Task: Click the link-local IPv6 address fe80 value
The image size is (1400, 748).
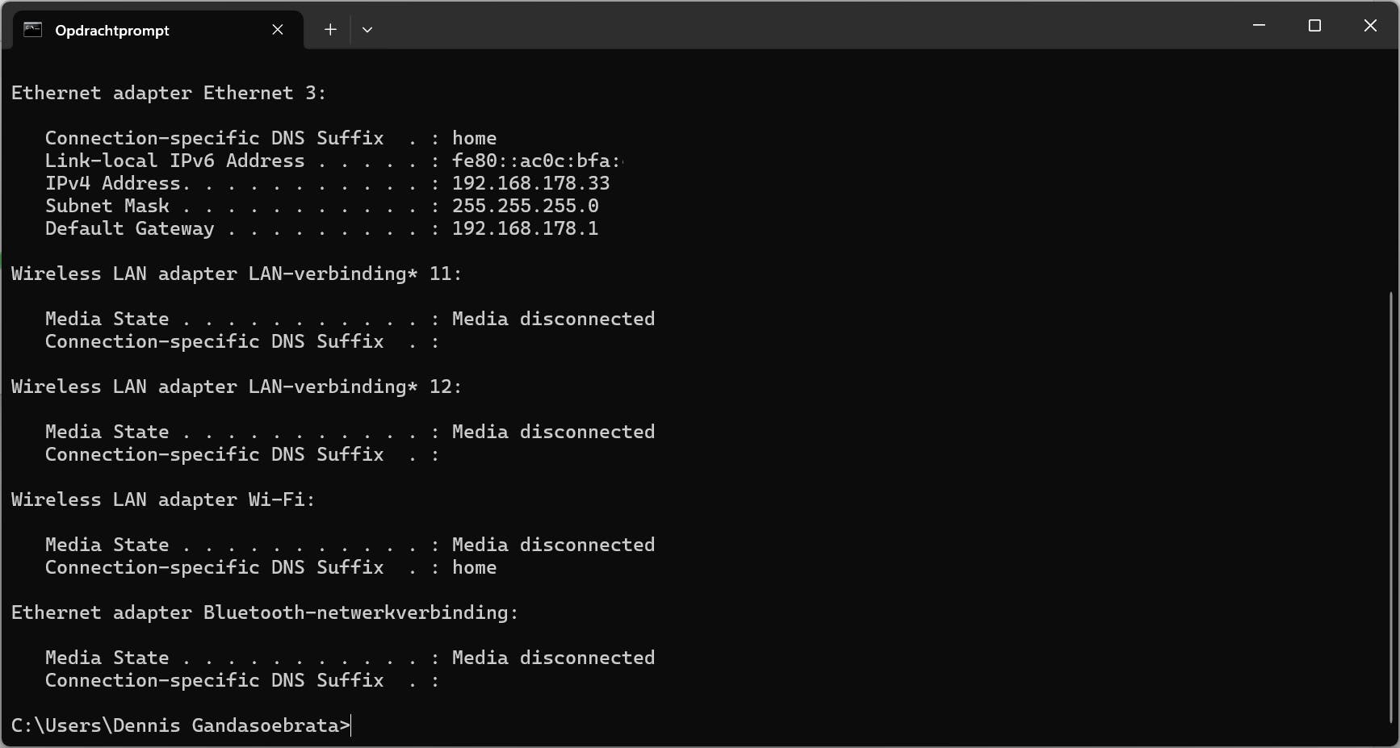Action: pyautogui.click(x=536, y=161)
